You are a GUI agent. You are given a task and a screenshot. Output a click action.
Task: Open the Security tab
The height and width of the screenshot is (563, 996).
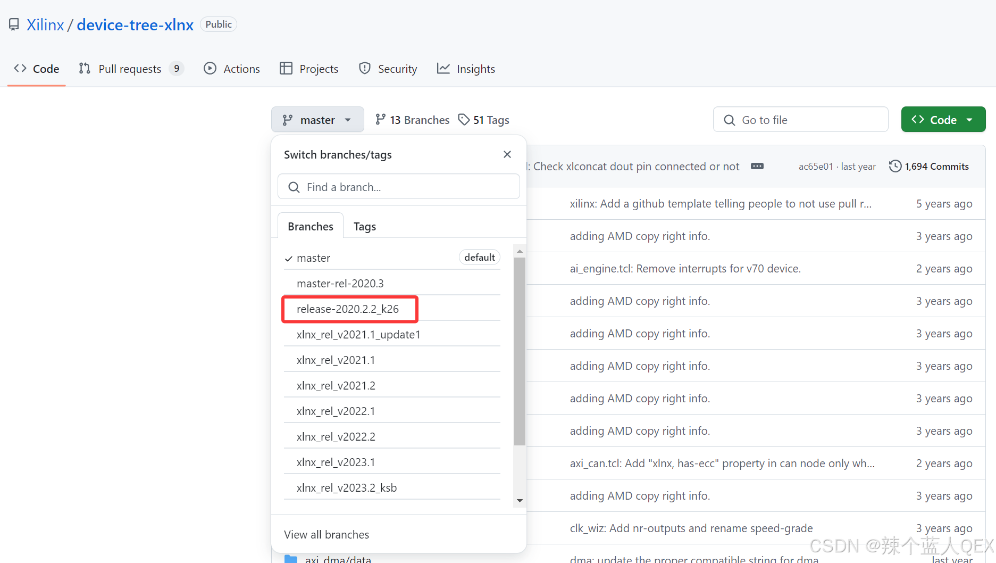tap(388, 69)
